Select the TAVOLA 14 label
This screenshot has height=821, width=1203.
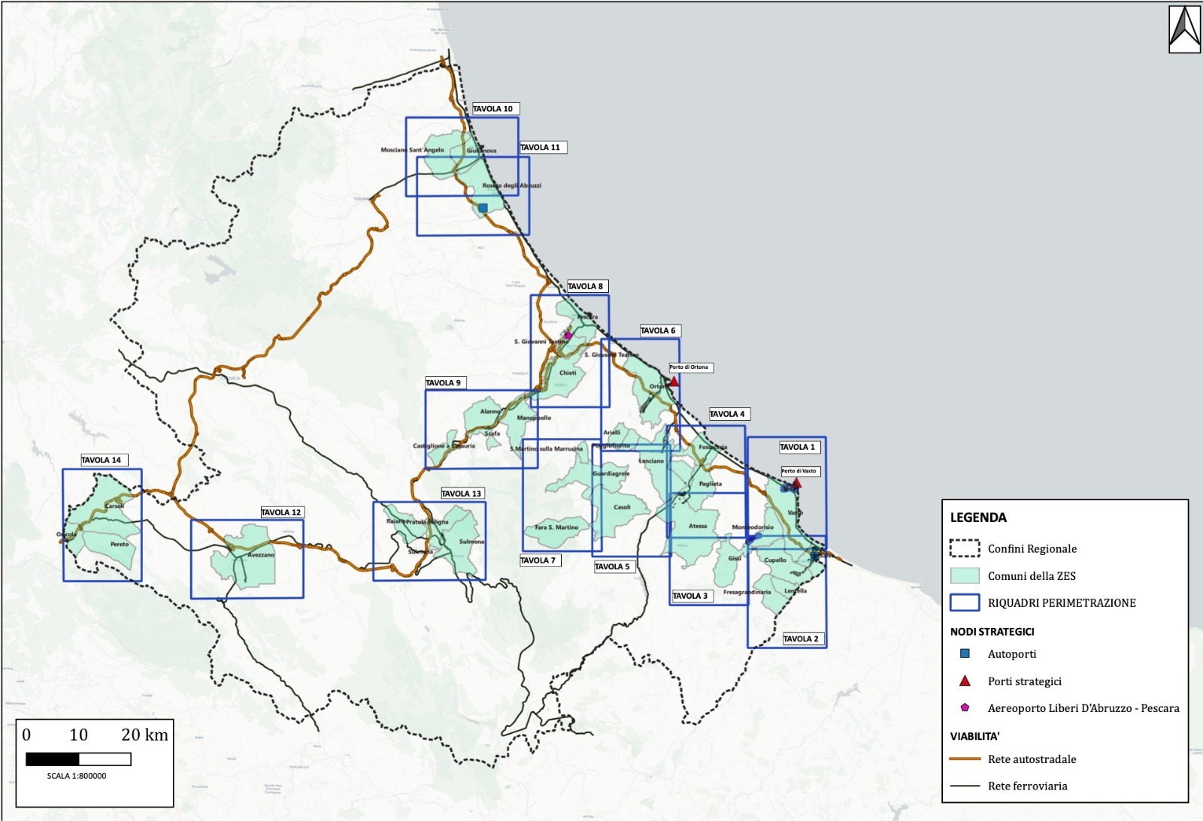click(x=101, y=460)
